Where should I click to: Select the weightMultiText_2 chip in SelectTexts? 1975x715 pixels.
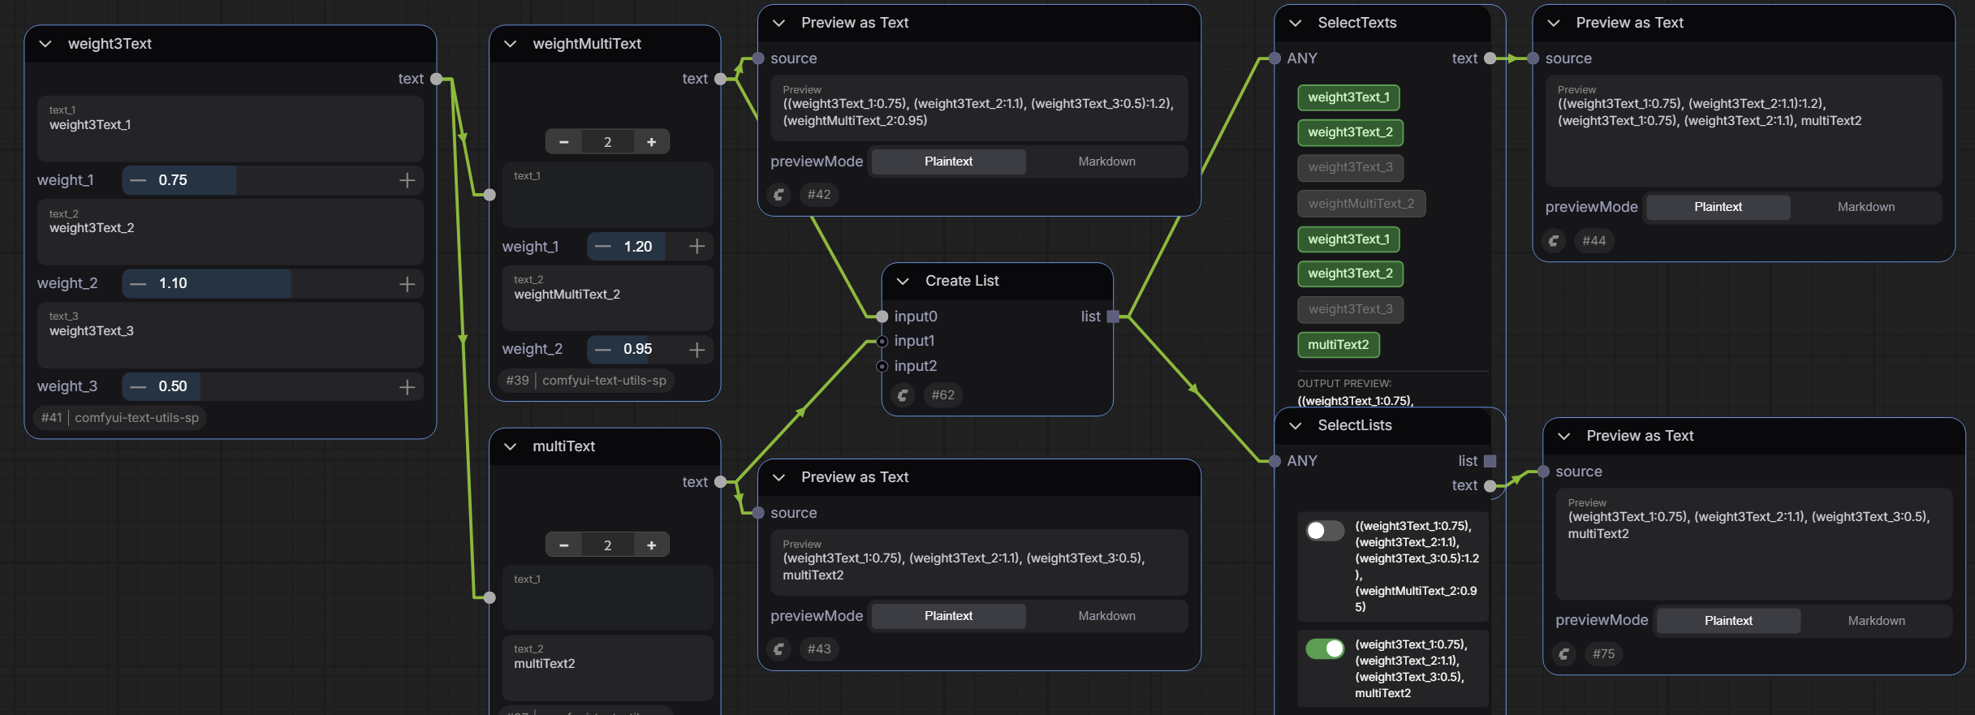(x=1361, y=204)
